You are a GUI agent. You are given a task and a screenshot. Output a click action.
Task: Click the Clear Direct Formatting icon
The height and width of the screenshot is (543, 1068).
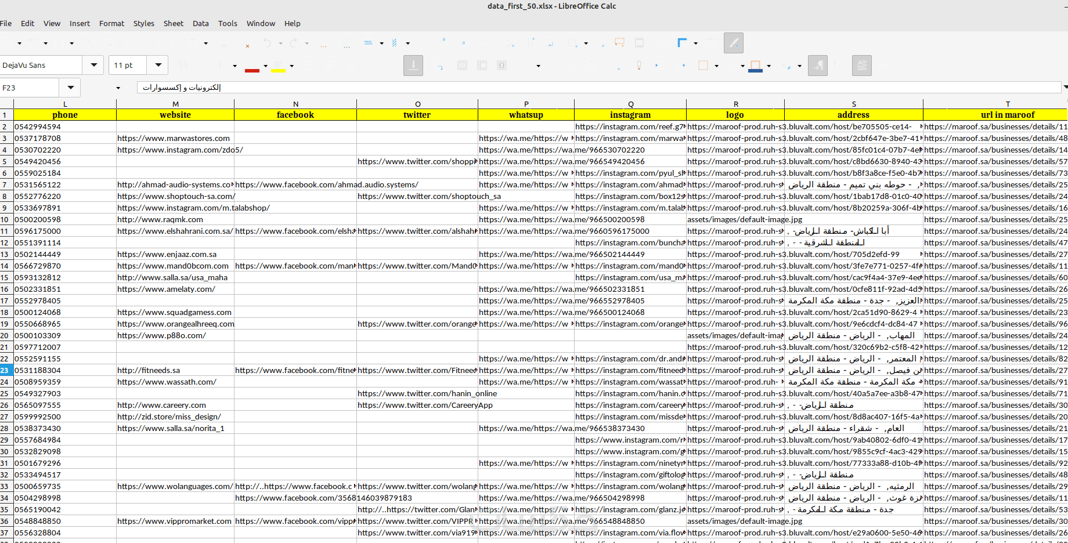tap(247, 44)
